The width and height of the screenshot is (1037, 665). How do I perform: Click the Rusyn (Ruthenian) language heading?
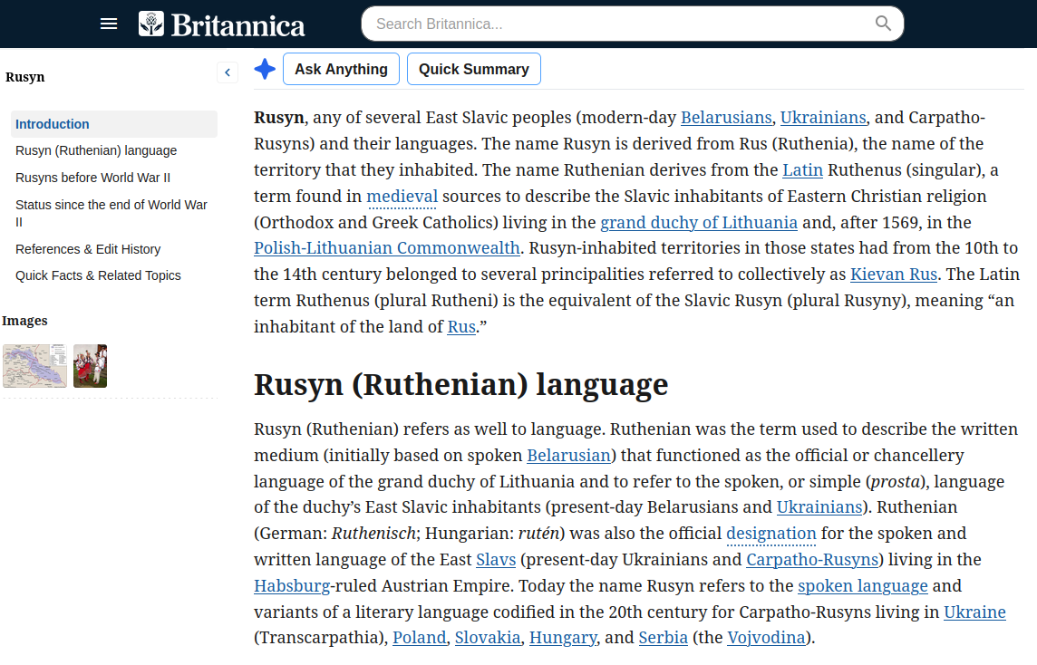point(461,385)
